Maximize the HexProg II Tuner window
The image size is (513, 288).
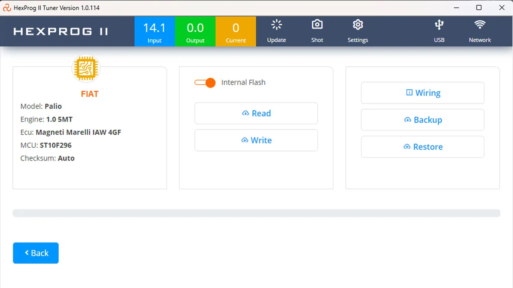479,7
